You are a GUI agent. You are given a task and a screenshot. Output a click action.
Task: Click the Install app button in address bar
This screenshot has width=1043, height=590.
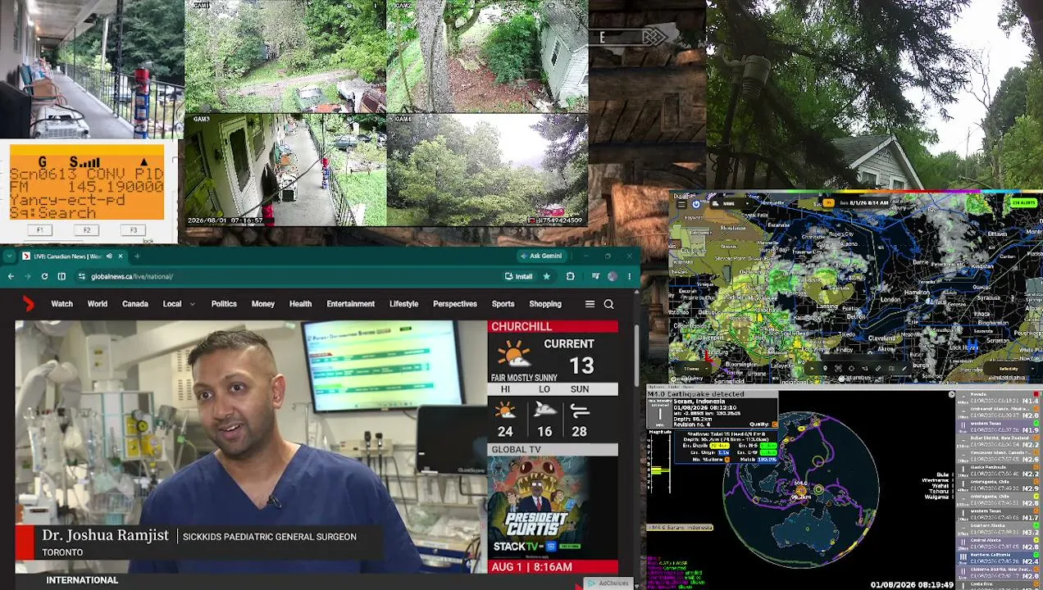point(518,277)
